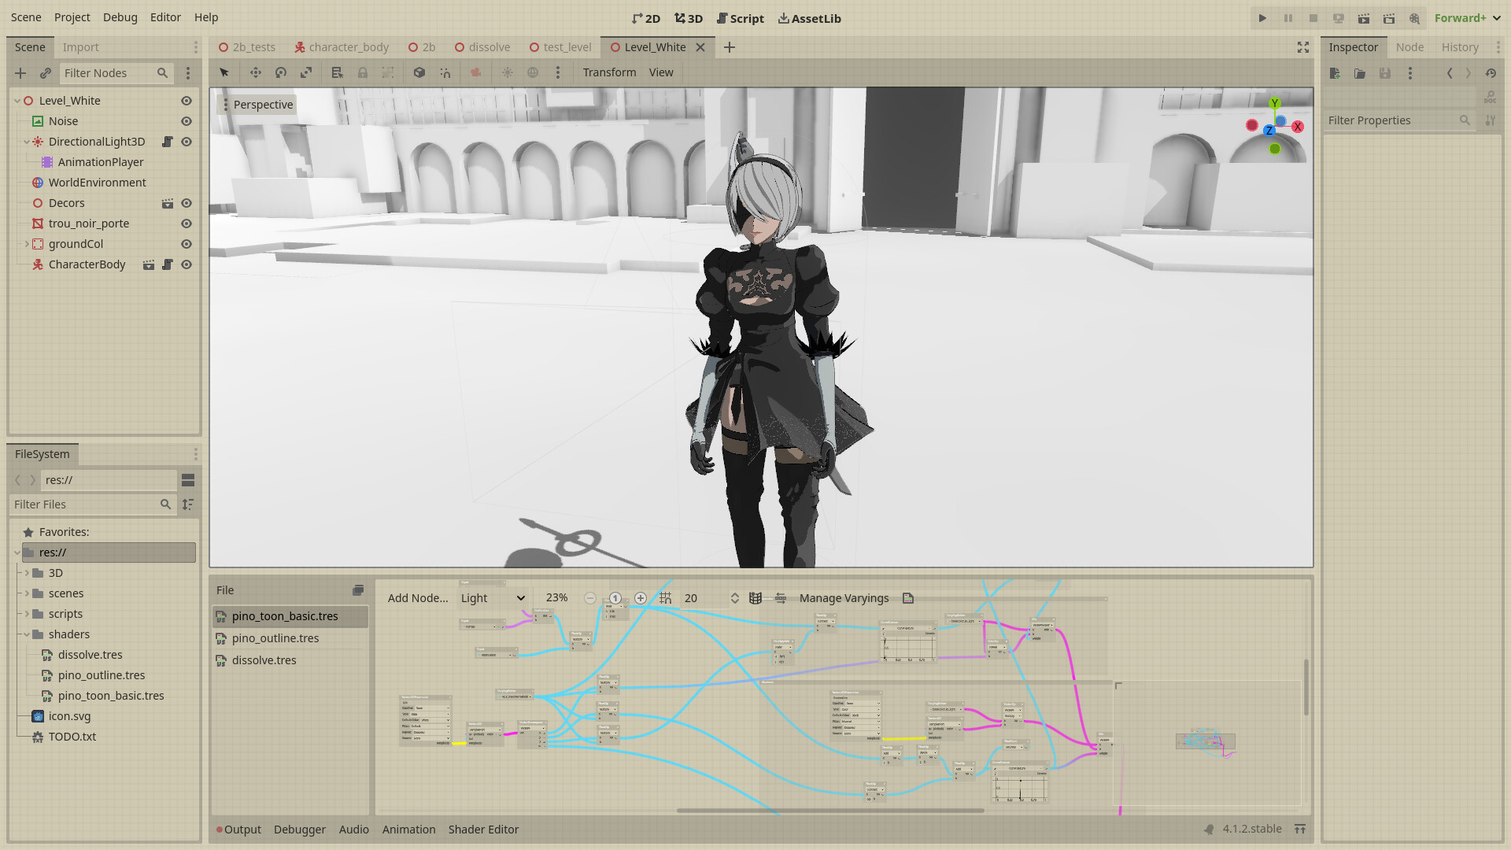Open the script attached to DirectionalLight3D

[x=168, y=142]
